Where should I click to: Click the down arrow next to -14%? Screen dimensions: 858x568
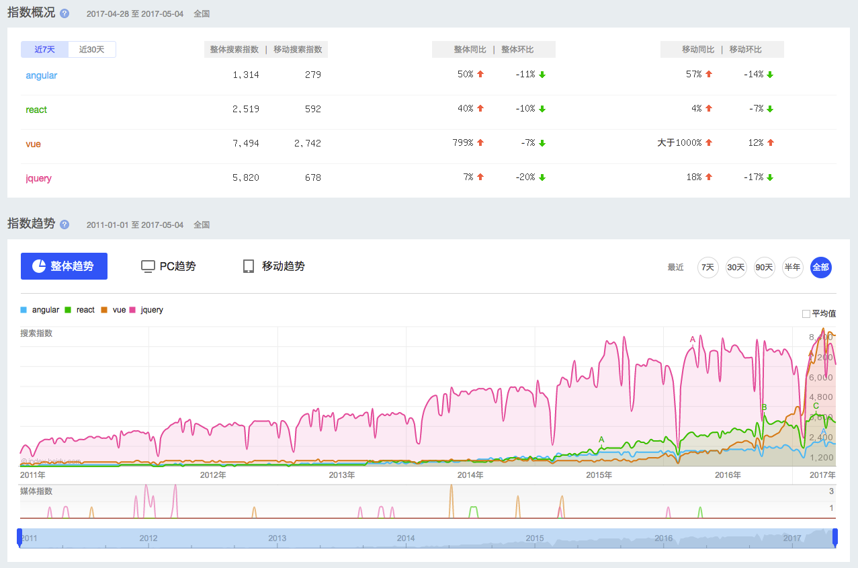pyautogui.click(x=770, y=75)
